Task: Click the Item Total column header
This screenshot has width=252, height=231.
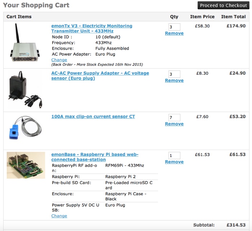Action: (233, 17)
